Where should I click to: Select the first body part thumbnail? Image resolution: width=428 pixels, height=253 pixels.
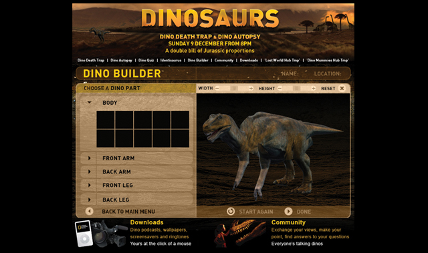[106, 119]
